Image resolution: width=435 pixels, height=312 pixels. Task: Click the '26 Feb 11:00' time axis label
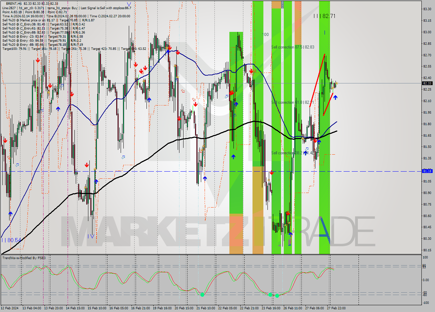pos(293,308)
